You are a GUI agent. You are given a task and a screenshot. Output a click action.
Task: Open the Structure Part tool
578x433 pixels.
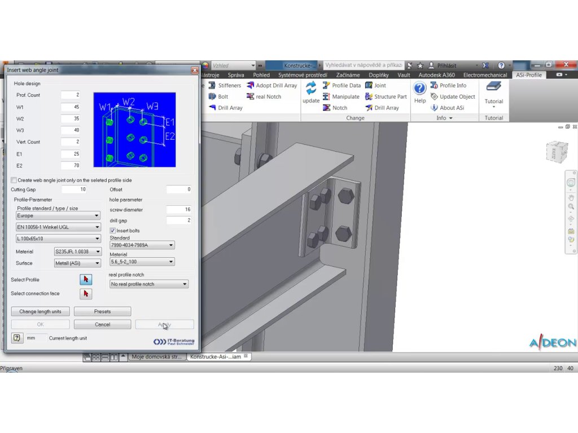(386, 96)
